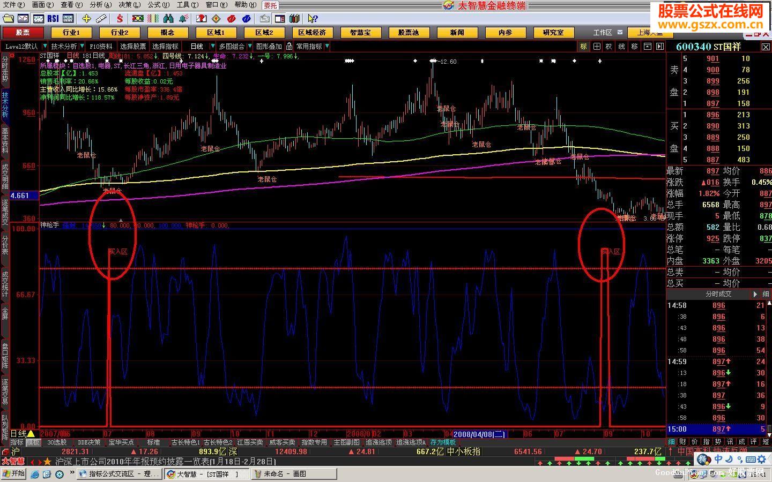Switch to the DDE决策 indicator tab
The height and width of the screenshot is (482, 772).
(x=89, y=442)
